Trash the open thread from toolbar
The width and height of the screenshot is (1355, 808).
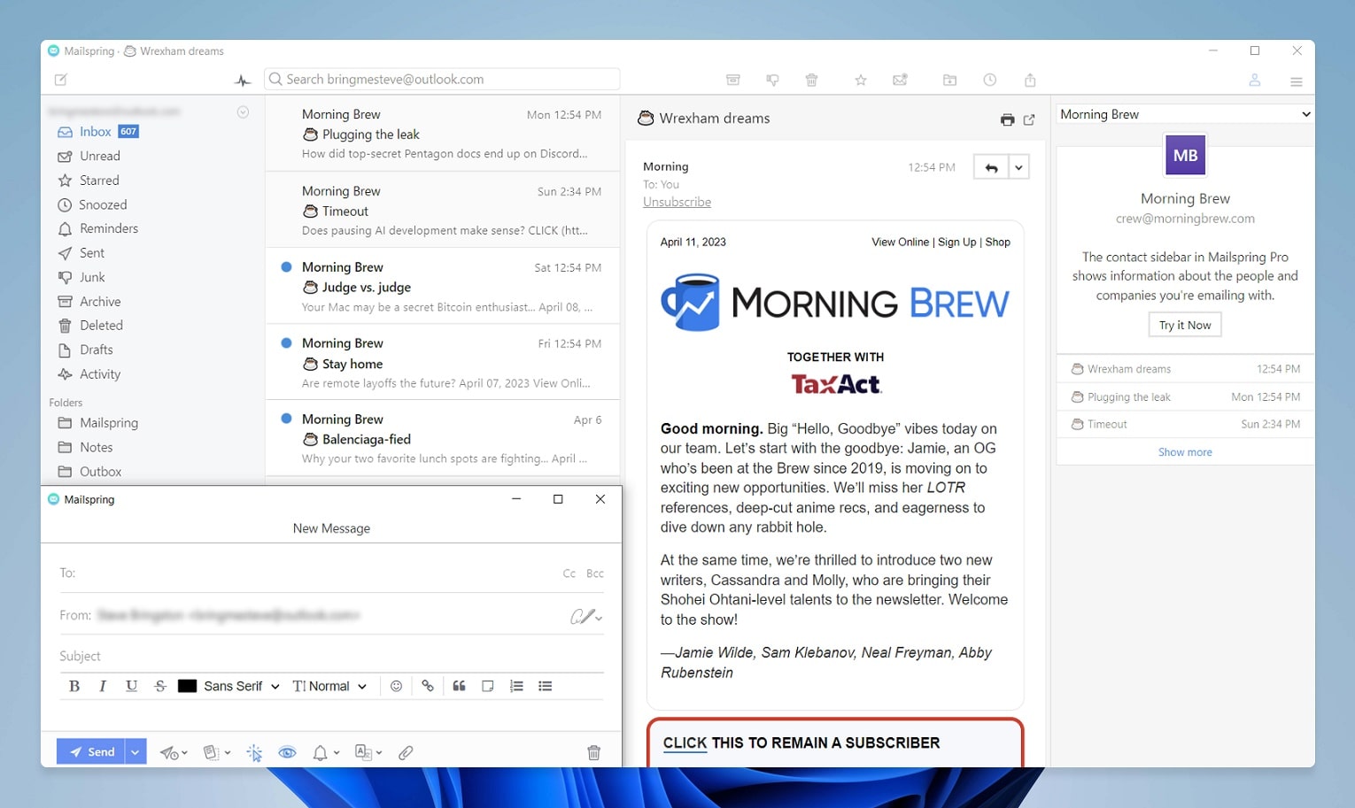point(811,80)
